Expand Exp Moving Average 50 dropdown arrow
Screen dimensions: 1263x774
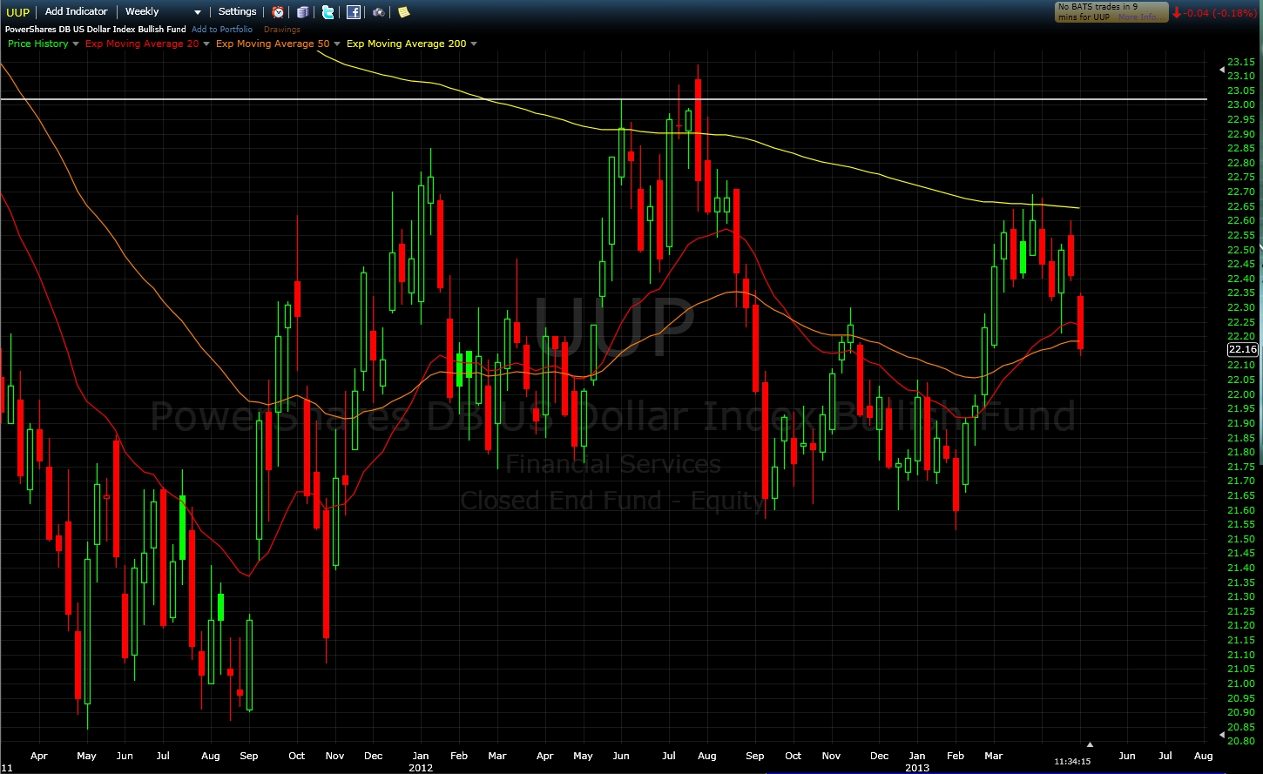pyautogui.click(x=337, y=44)
